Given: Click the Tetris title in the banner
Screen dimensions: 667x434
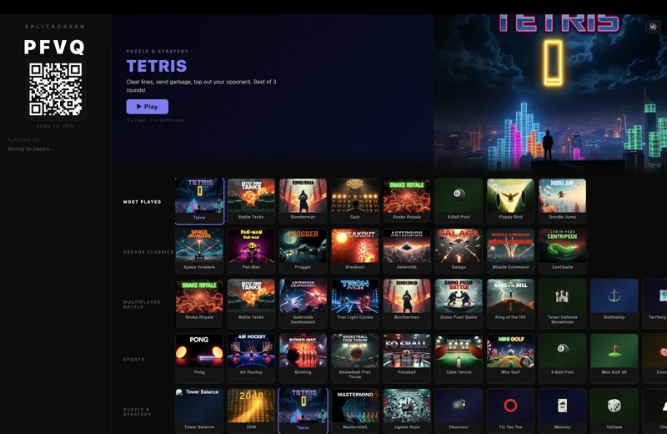Looking at the screenshot, I should click(157, 66).
